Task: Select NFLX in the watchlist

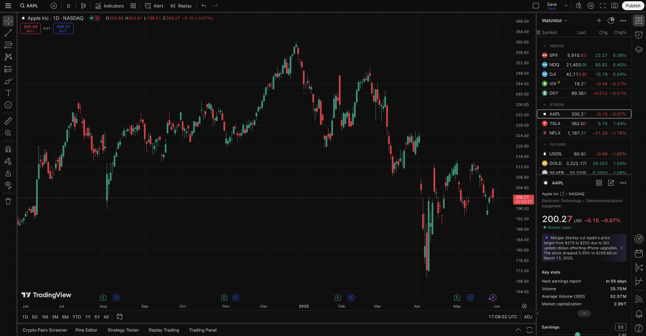Action: pyautogui.click(x=584, y=133)
